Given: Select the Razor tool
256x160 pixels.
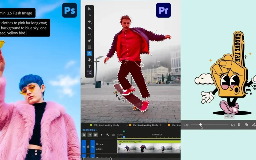Looking at the screenshot, I should click(x=89, y=28).
